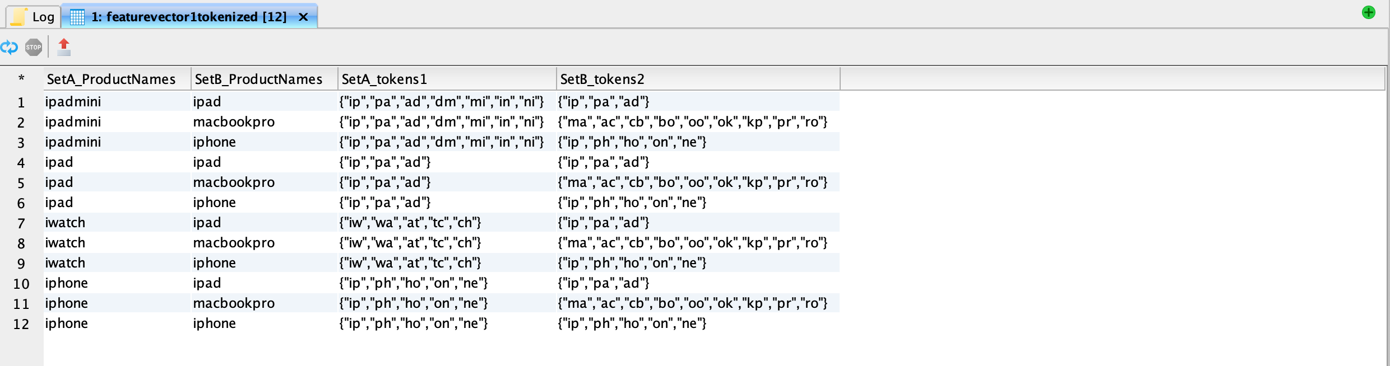Select row number 12 header
Viewport: 1390px width, 366px height.
pos(21,324)
